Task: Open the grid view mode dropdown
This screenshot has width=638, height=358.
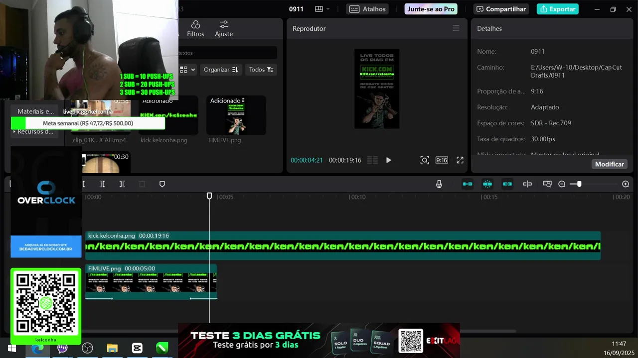Action: point(187,70)
